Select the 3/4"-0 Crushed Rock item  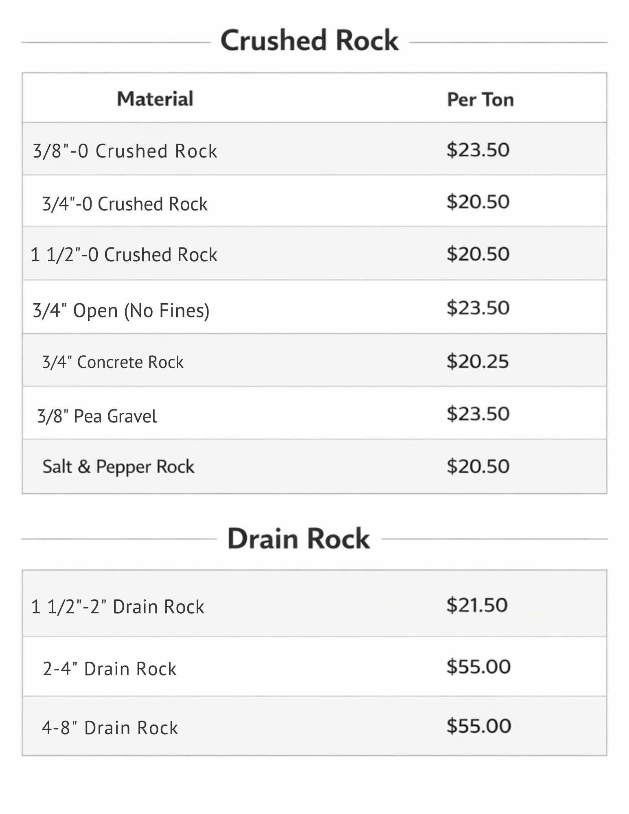coord(125,204)
